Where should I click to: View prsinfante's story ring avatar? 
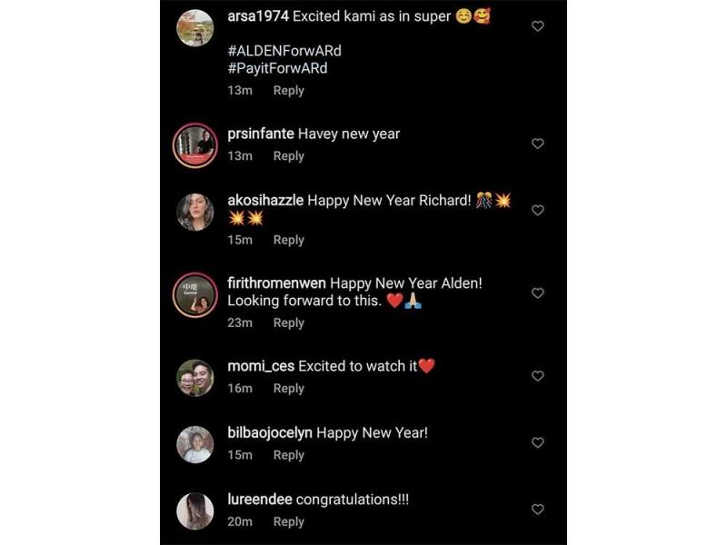(195, 145)
